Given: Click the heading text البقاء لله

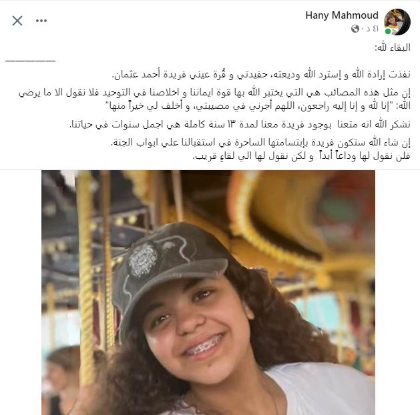Looking at the screenshot, I should tap(393, 47).
